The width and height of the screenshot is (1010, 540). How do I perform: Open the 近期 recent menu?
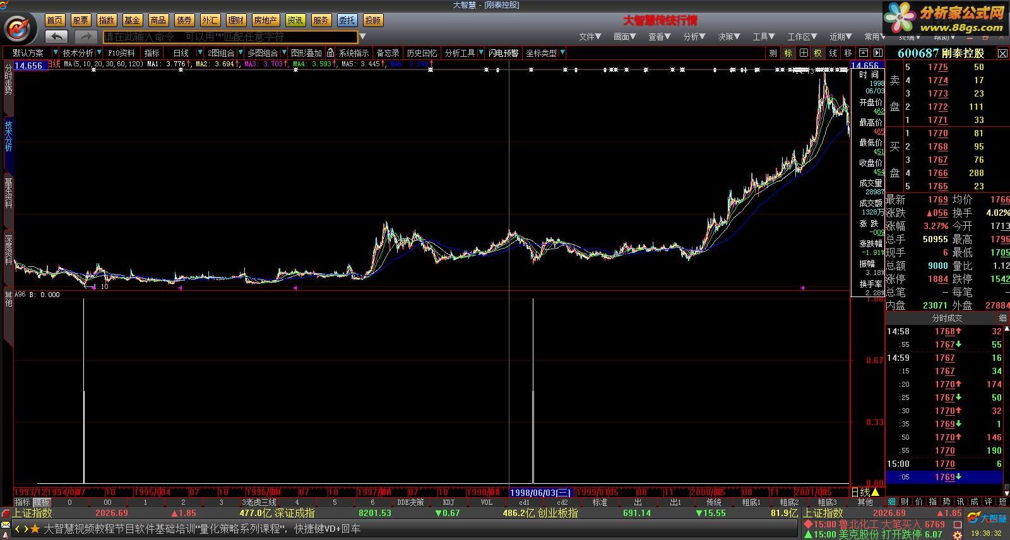(x=841, y=37)
